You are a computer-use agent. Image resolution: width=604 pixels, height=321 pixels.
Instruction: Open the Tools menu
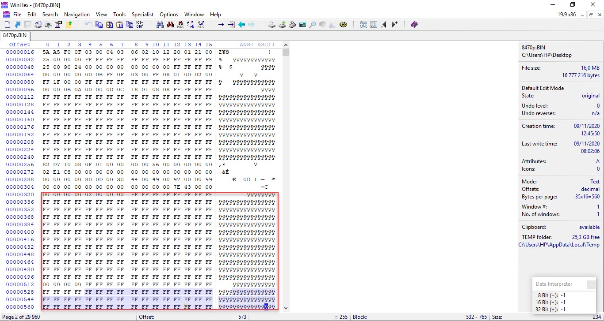tap(119, 15)
